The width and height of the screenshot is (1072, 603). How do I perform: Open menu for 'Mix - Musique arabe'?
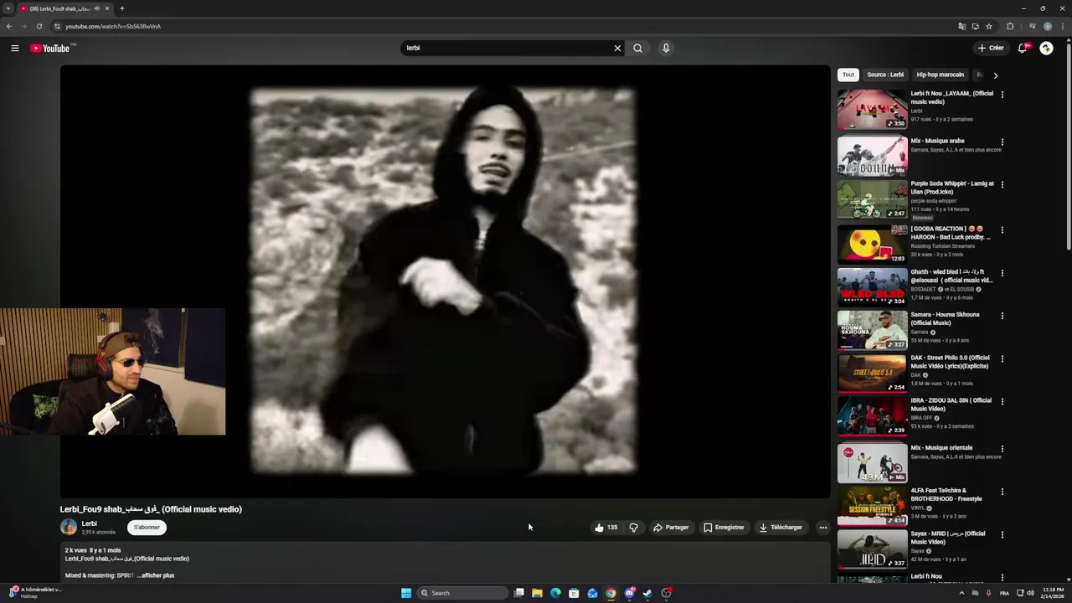coord(1002,142)
